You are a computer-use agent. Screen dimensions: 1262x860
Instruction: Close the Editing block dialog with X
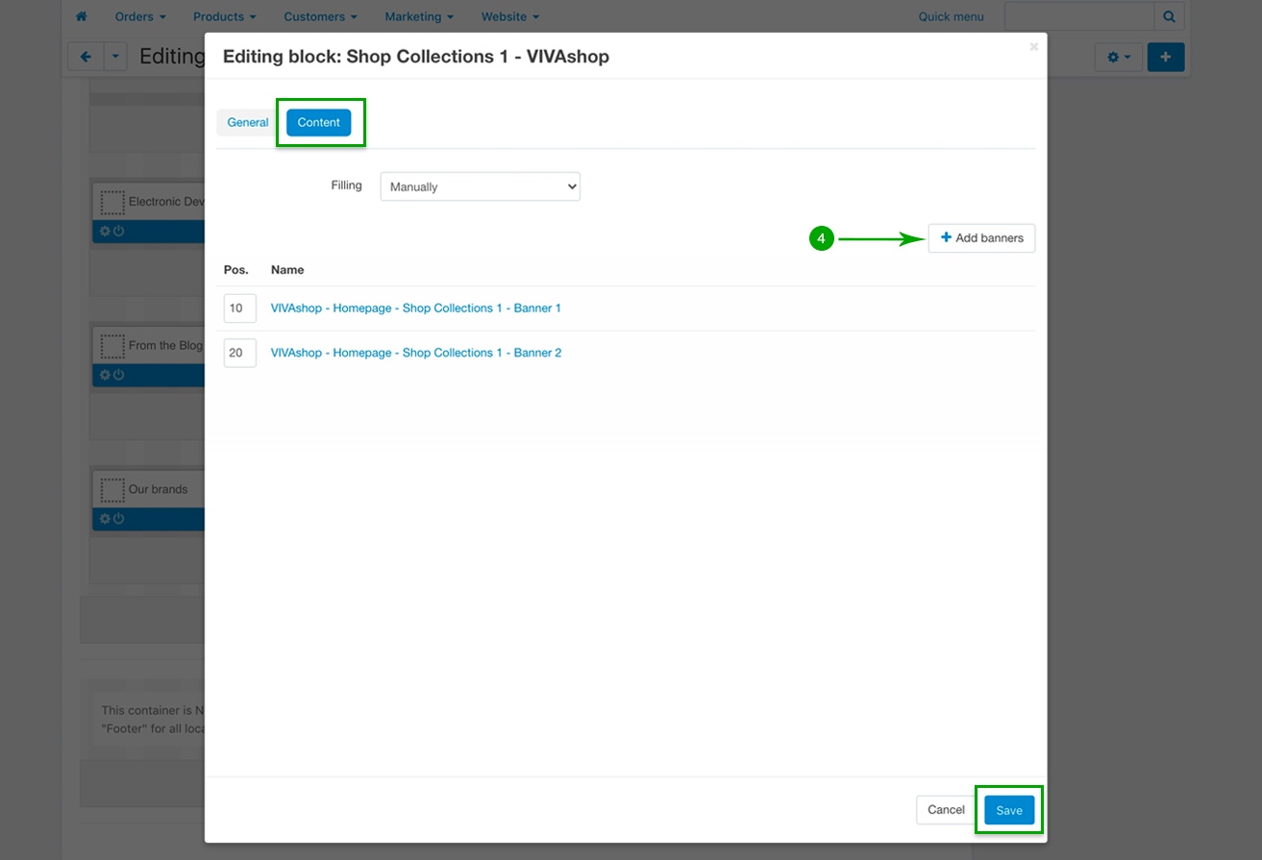(x=1034, y=46)
